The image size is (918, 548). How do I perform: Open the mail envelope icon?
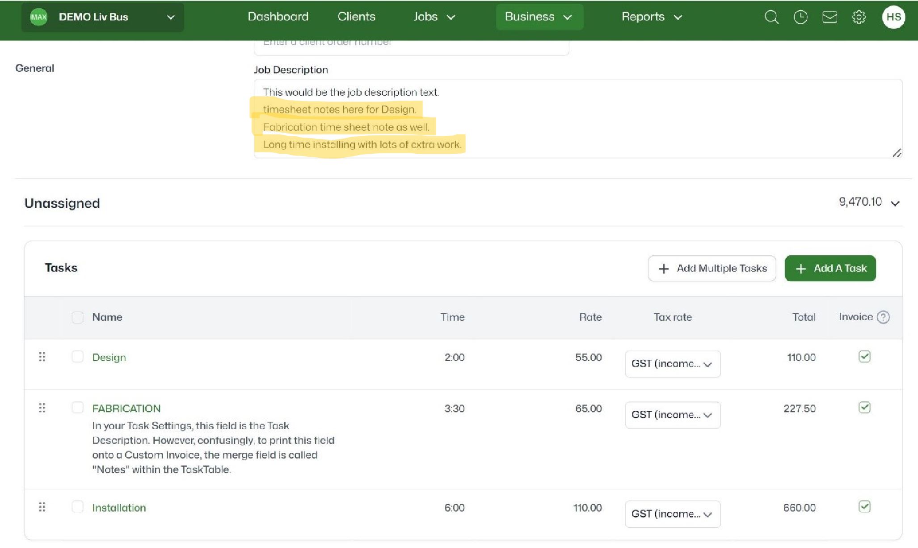tap(830, 17)
